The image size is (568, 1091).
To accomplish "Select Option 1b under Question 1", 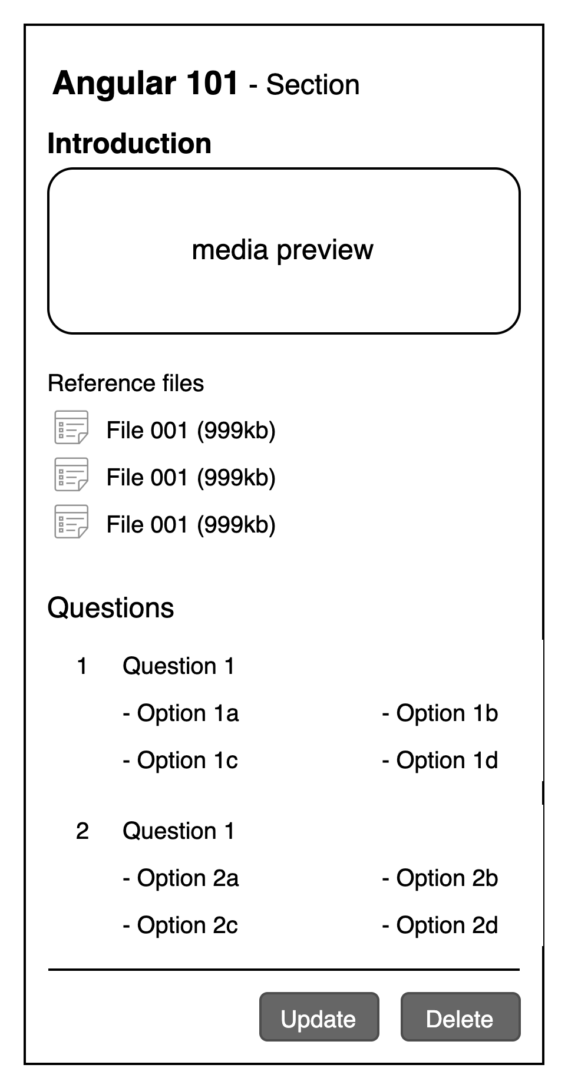I will coord(440,713).
